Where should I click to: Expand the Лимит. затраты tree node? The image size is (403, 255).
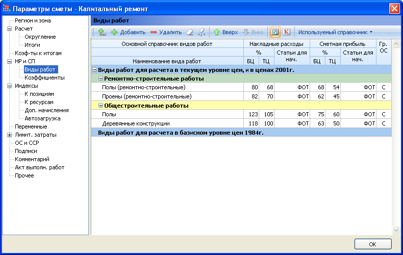click(x=9, y=135)
